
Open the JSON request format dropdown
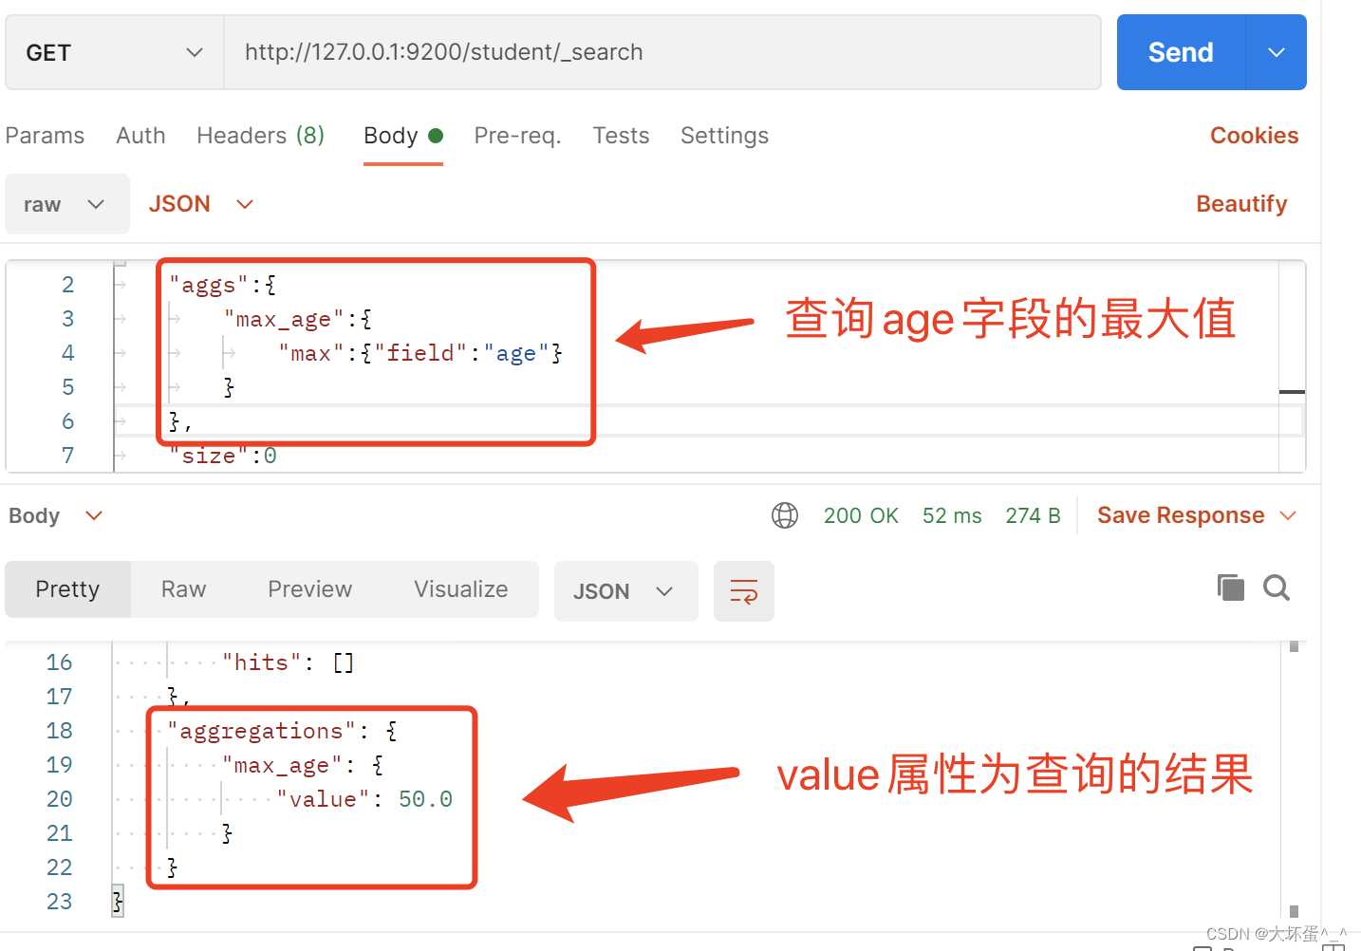[x=201, y=204]
